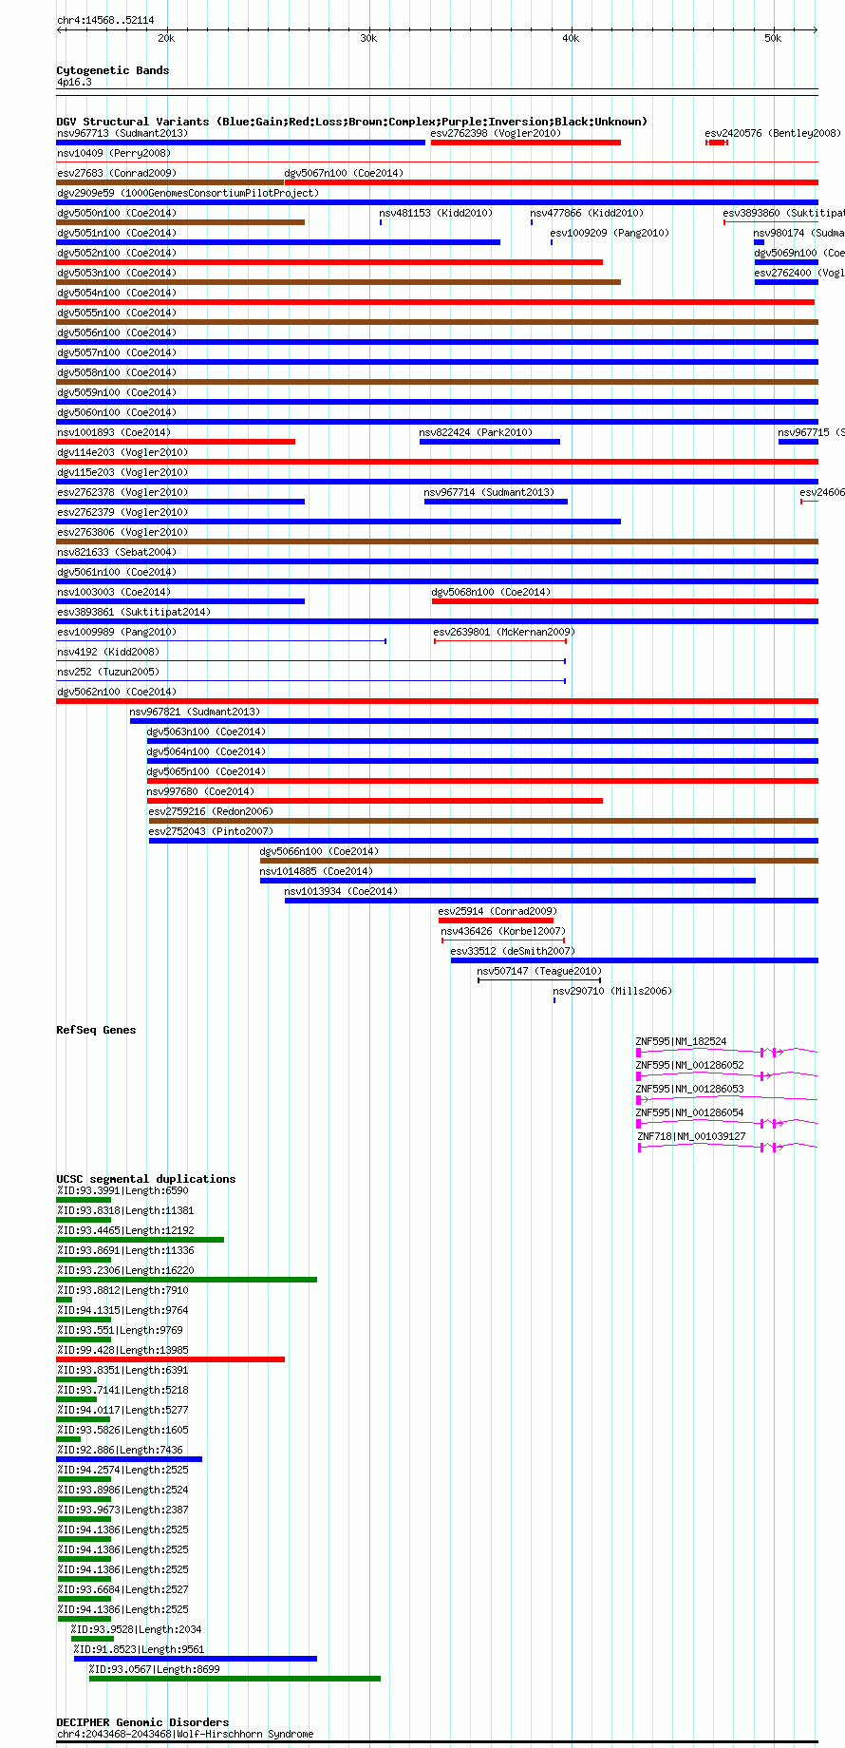Select ZNF595 NM_001286053 transcript
The height and width of the screenshot is (1748, 845).
click(x=726, y=1099)
